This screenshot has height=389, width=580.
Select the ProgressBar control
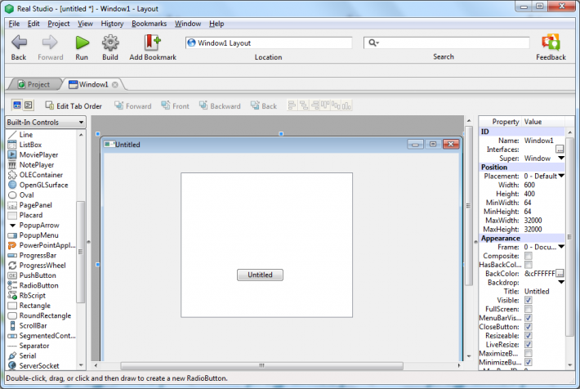[x=38, y=256]
